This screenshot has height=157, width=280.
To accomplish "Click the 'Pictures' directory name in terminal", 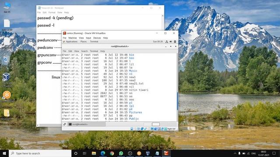I will pyautogui.click(x=136, y=113).
